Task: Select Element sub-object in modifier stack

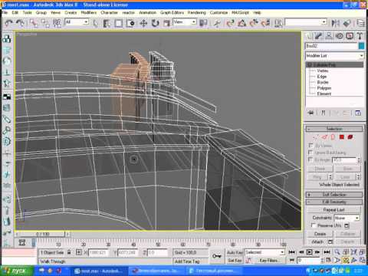Action: 324,94
